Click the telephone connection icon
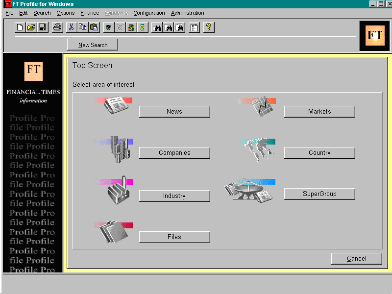 tap(108, 27)
